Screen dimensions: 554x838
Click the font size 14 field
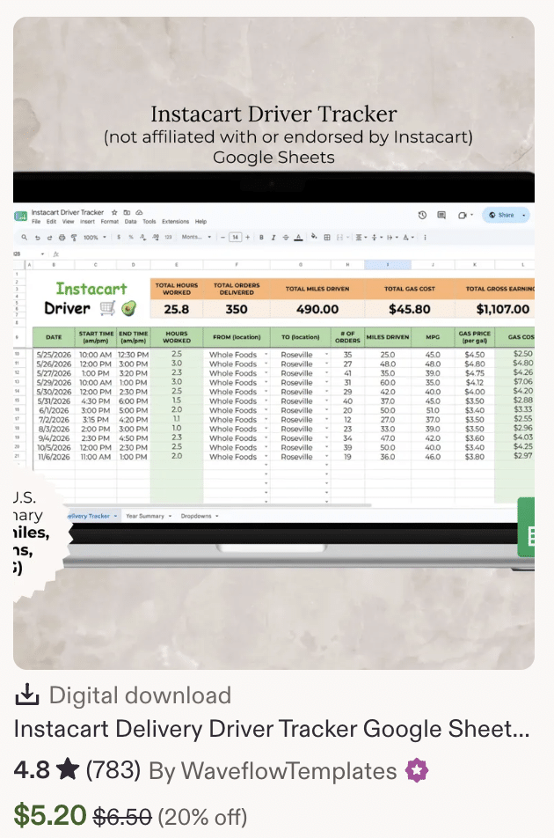point(236,238)
